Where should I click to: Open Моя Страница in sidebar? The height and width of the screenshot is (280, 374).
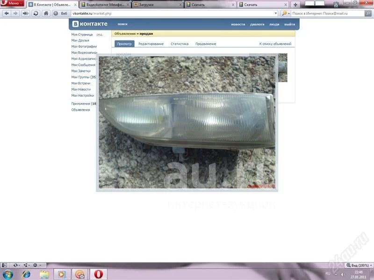click(82, 35)
